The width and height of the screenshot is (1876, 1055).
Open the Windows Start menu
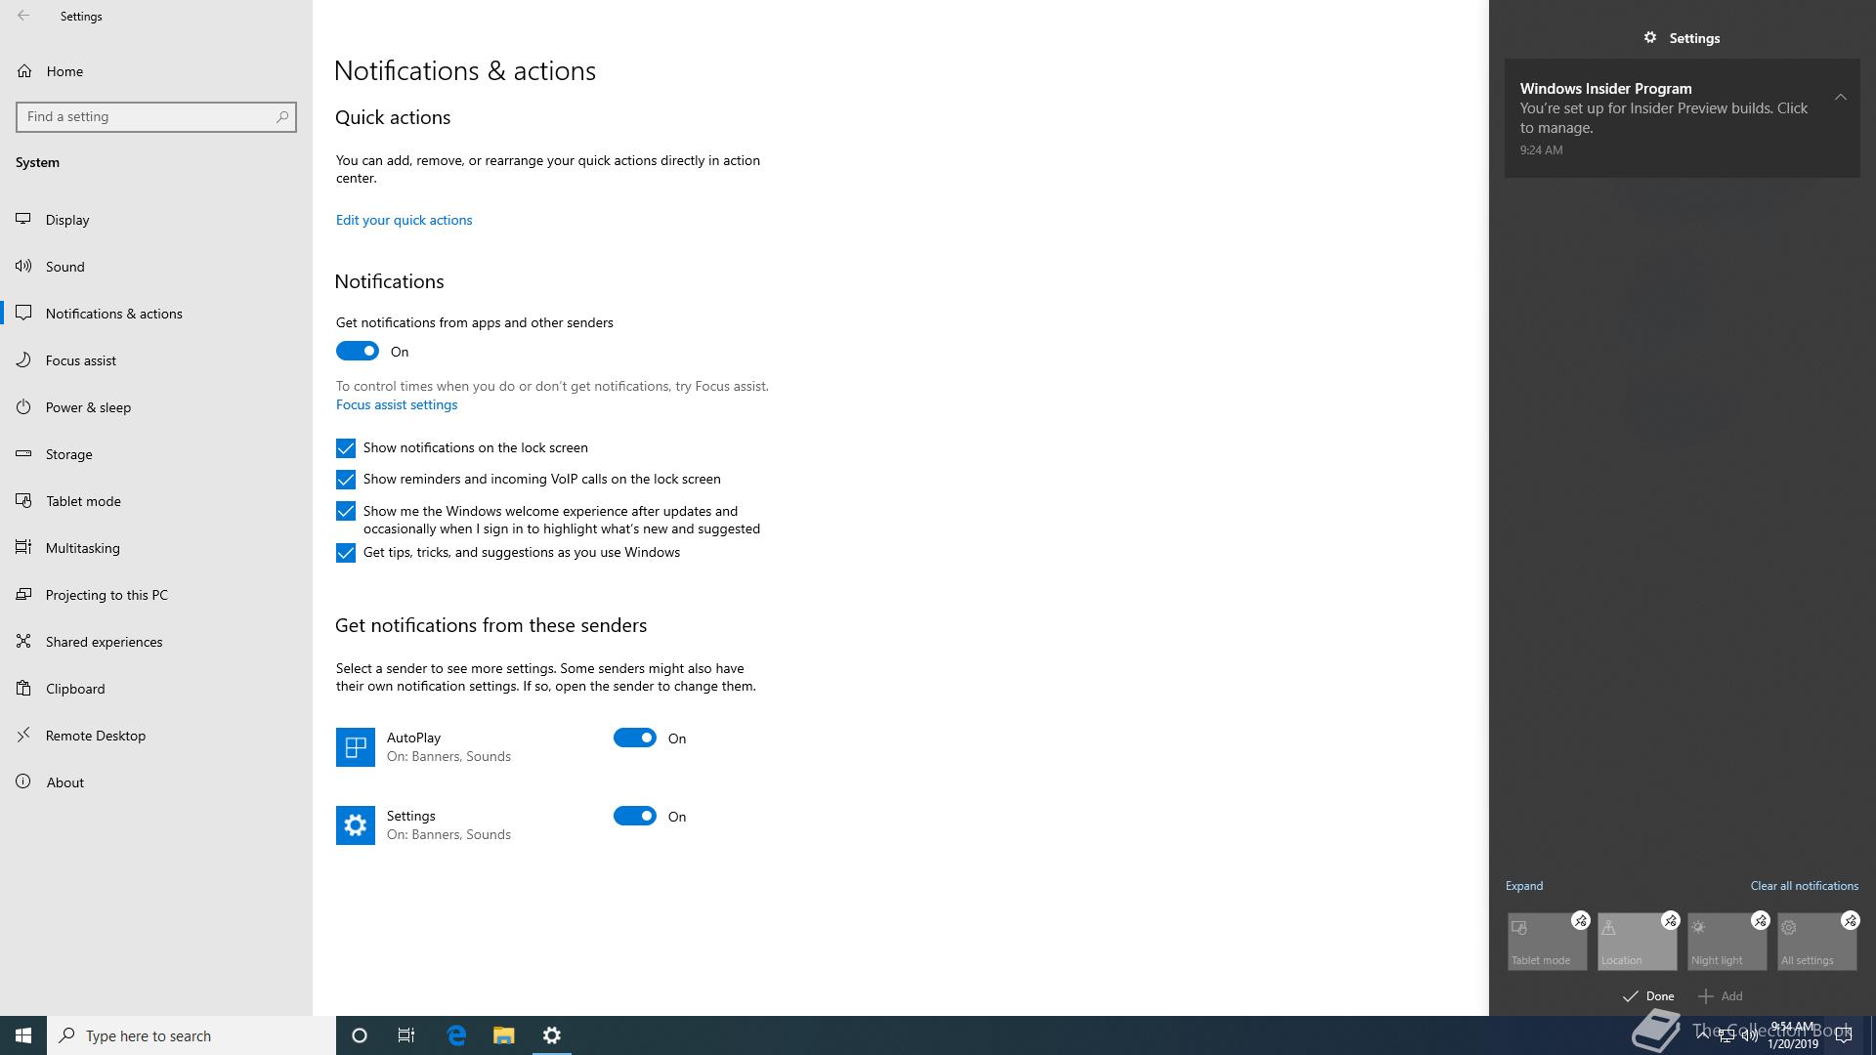click(x=23, y=1035)
